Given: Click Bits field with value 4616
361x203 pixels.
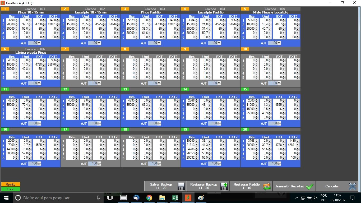Looking at the screenshot, I should [12, 60].
